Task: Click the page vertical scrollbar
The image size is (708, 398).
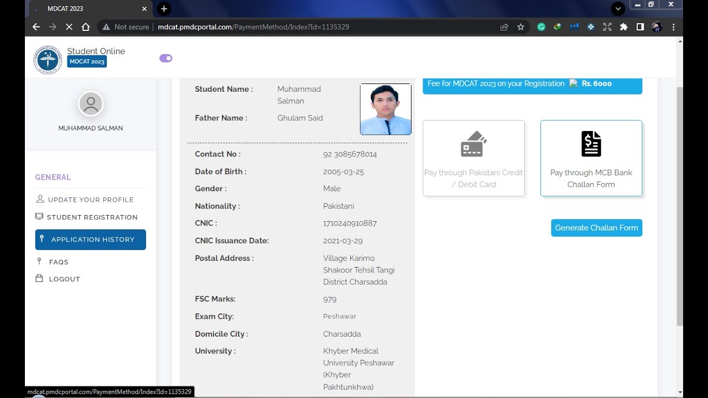Action: click(680, 206)
